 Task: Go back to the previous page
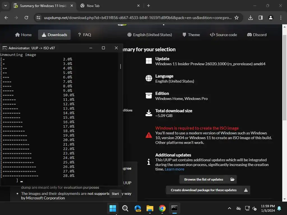pos(6,18)
